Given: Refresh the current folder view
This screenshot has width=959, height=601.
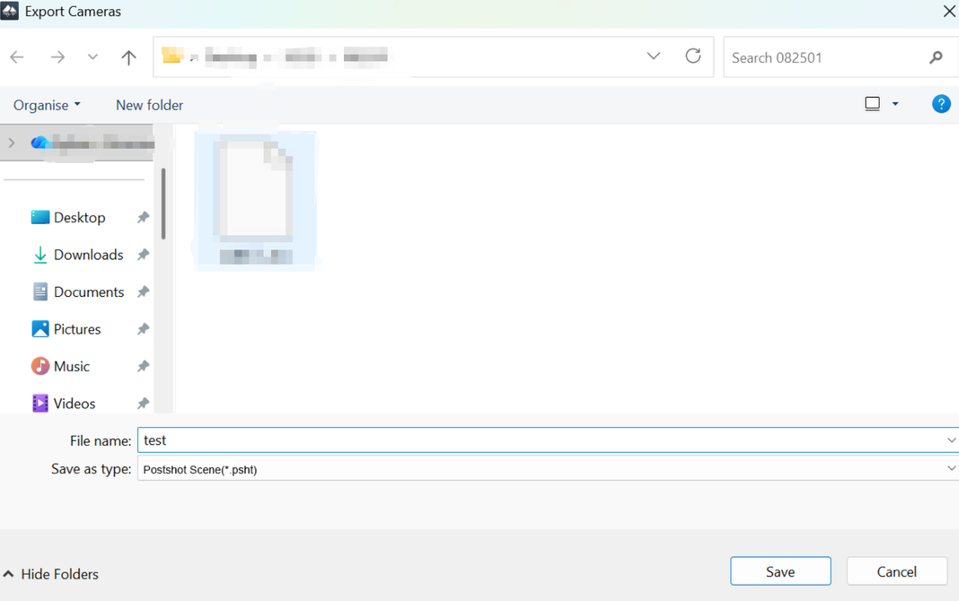Looking at the screenshot, I should click(693, 56).
